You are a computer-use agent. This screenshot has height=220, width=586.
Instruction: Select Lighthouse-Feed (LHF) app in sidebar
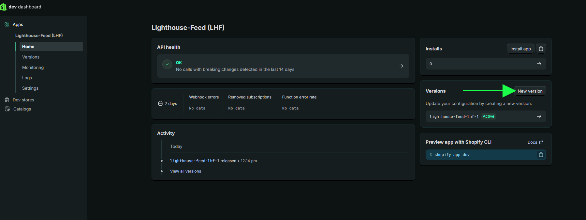pyautogui.click(x=39, y=35)
